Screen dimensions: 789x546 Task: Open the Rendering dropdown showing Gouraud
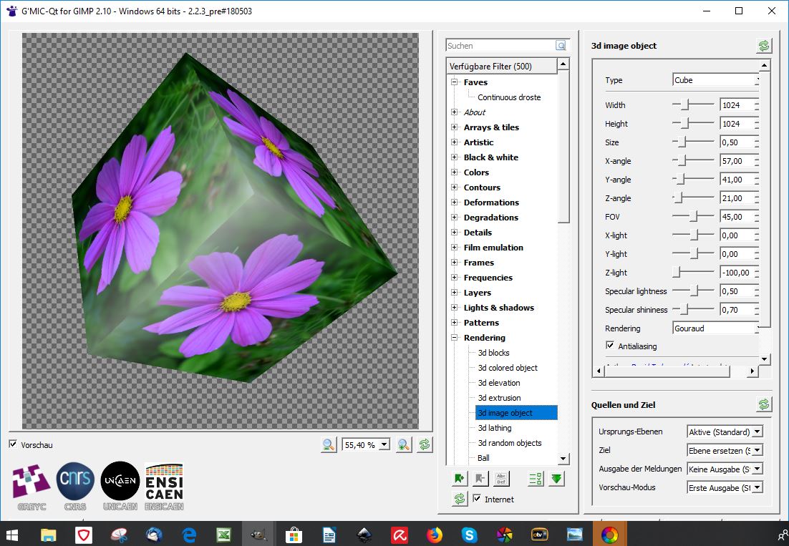tap(715, 328)
